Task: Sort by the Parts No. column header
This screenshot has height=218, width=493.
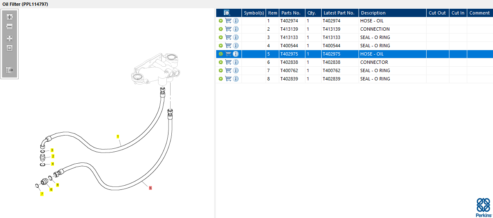Action: (x=290, y=13)
